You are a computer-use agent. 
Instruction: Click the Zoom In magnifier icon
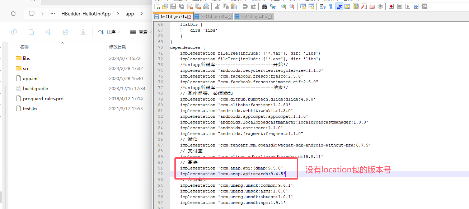tap(284, 6)
